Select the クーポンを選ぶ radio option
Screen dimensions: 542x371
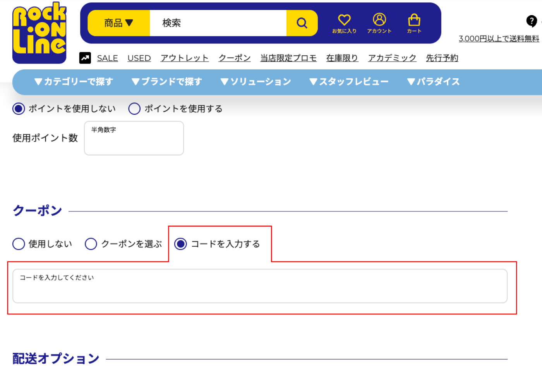click(x=91, y=244)
